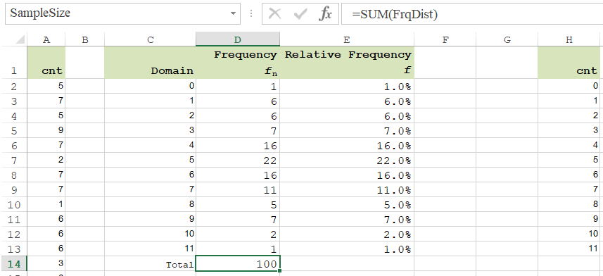Select the Domain cell with value 11
This screenshot has width=603, height=276.
(151, 249)
